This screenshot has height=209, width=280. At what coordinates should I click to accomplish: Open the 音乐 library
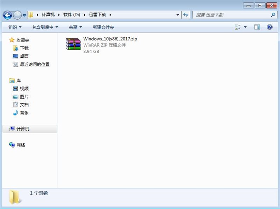[24, 113]
